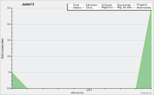Select the Discusiones legend label
Screen dimensions: 154x95
coord(124,5)
